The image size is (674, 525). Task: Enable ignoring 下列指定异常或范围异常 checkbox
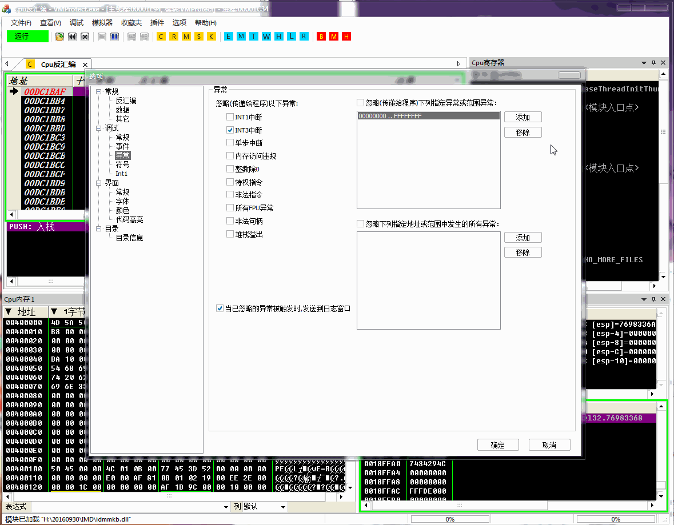click(x=360, y=103)
